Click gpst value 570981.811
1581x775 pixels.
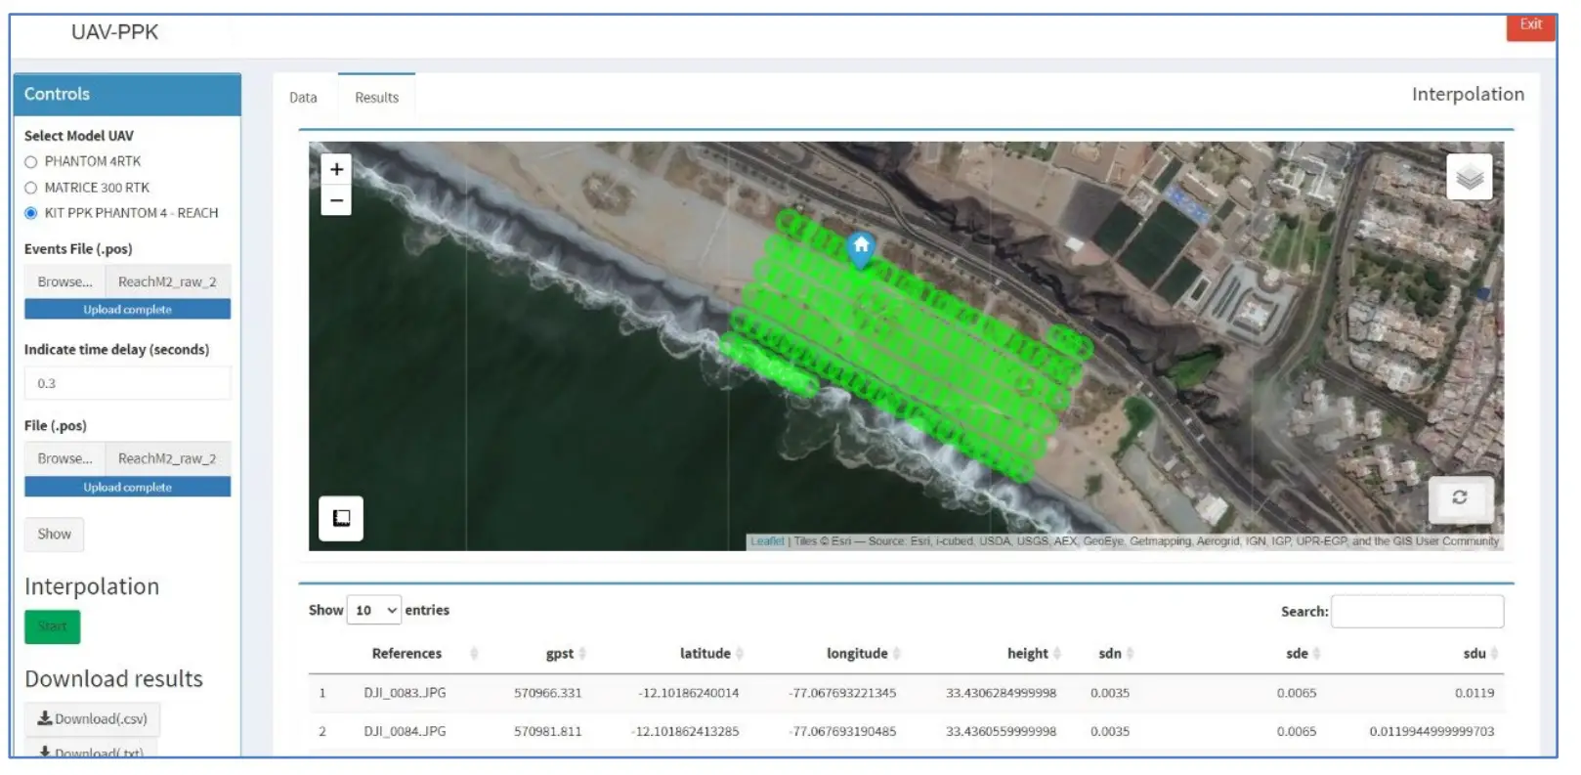tap(547, 731)
